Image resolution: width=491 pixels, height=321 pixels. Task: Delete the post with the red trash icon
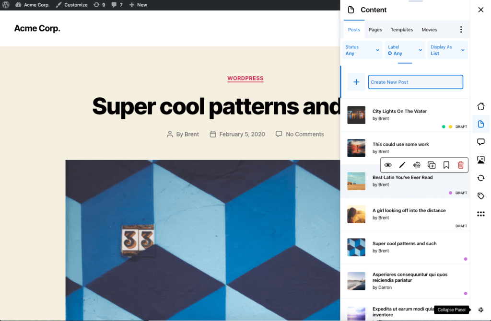click(x=460, y=165)
